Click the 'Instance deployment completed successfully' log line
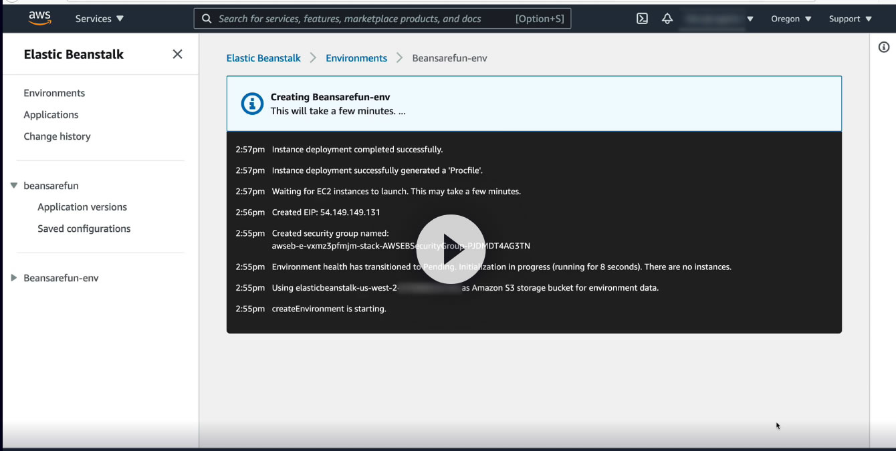This screenshot has width=896, height=451. pos(357,150)
